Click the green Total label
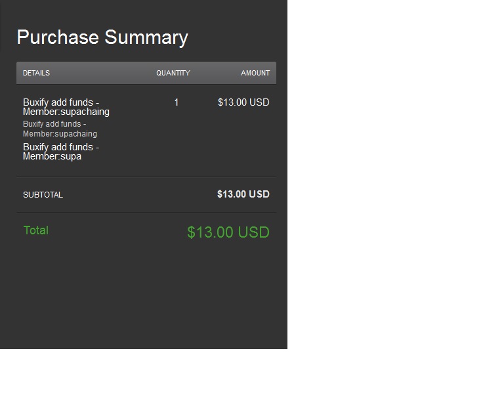The height and width of the screenshot is (403, 504). (x=36, y=230)
